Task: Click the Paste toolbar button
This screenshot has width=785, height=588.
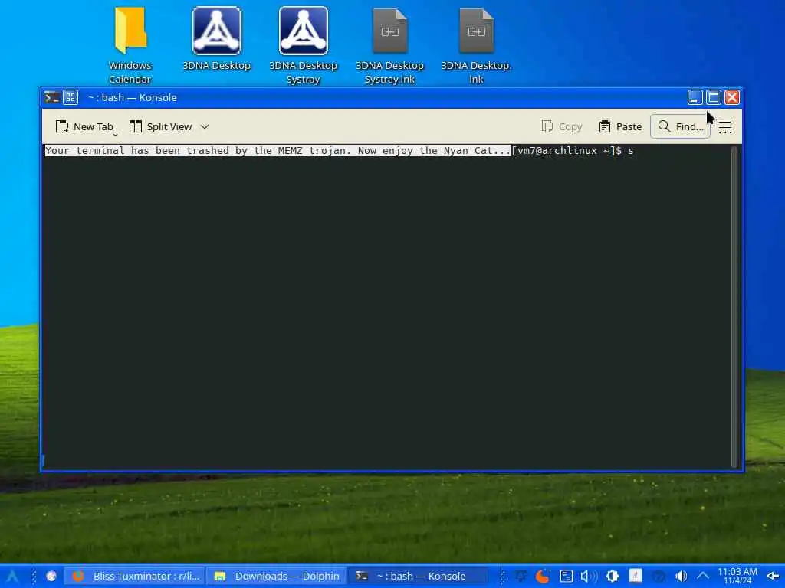Action: (x=619, y=126)
